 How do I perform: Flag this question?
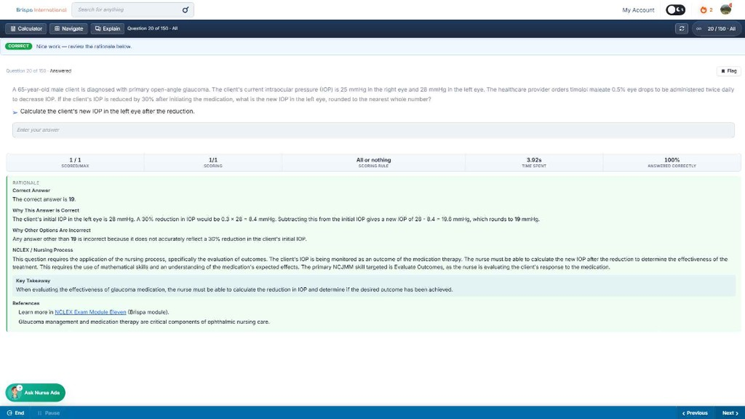pos(729,71)
